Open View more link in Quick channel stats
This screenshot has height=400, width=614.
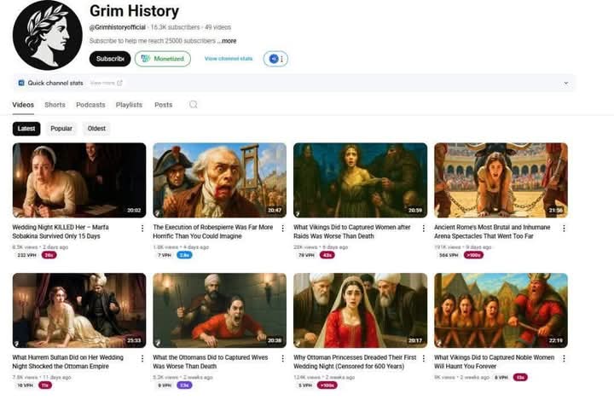pyautogui.click(x=106, y=83)
